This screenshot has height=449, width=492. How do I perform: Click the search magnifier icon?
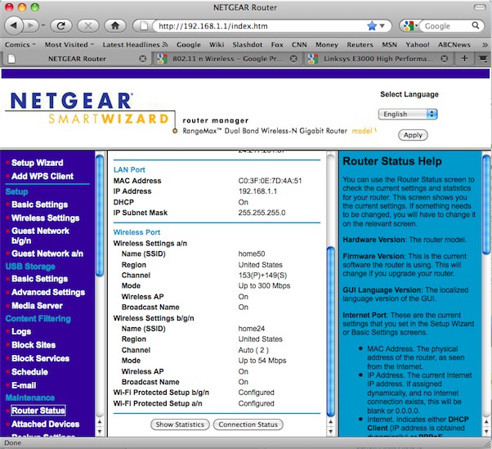tap(476, 25)
